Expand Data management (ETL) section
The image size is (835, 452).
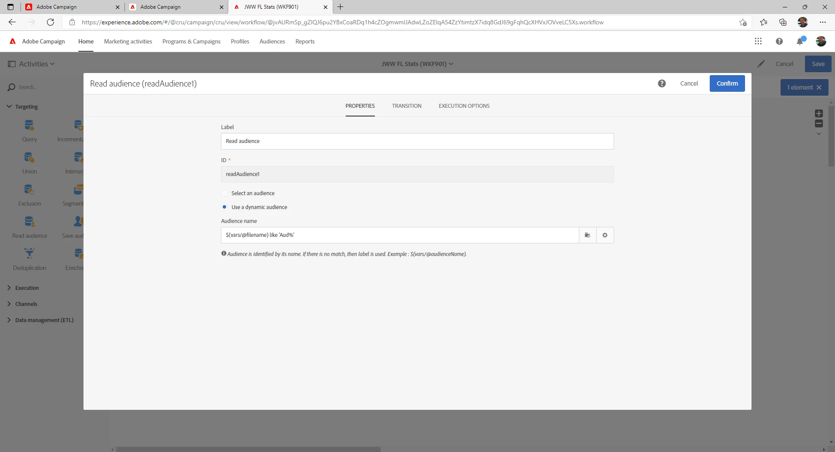click(9, 320)
